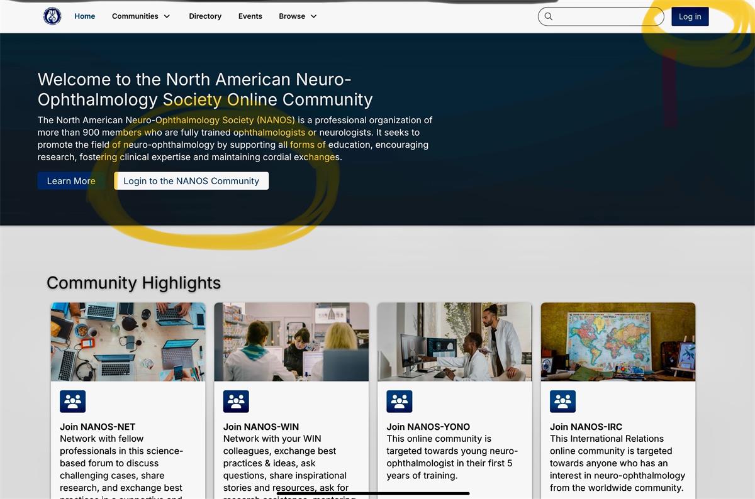
Task: Click the group icon on the NANOS-WIN card
Action: click(x=236, y=400)
